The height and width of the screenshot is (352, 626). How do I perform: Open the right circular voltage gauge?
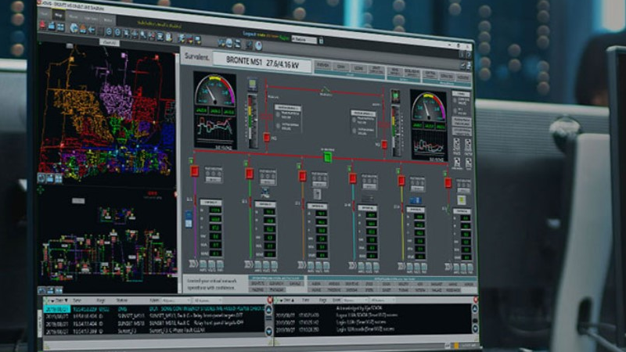427,107
